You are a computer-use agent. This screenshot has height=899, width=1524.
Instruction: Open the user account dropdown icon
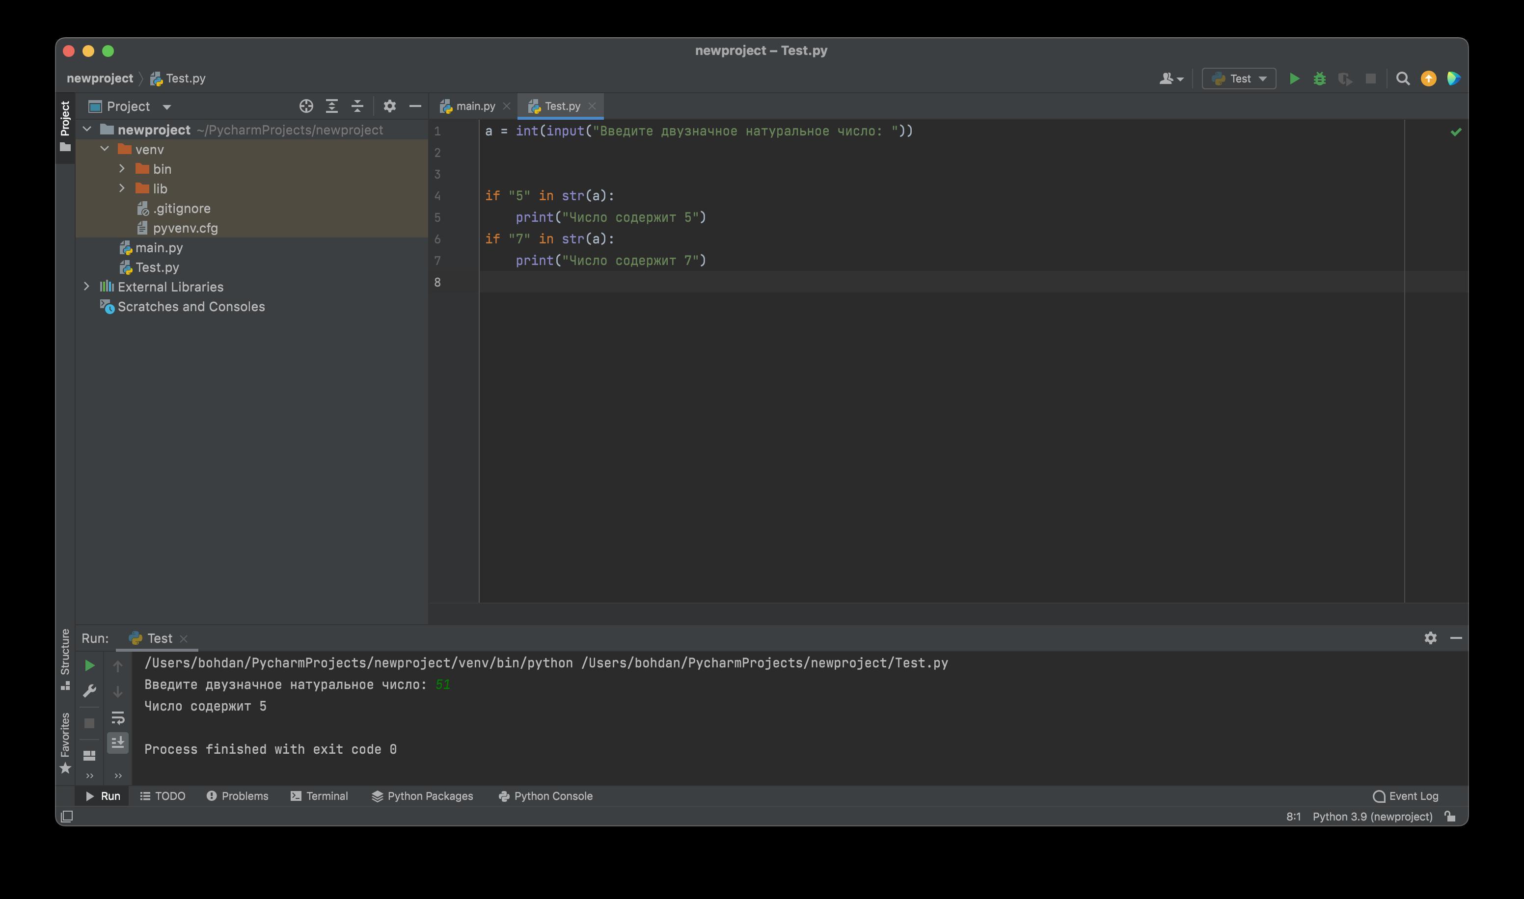(1170, 79)
